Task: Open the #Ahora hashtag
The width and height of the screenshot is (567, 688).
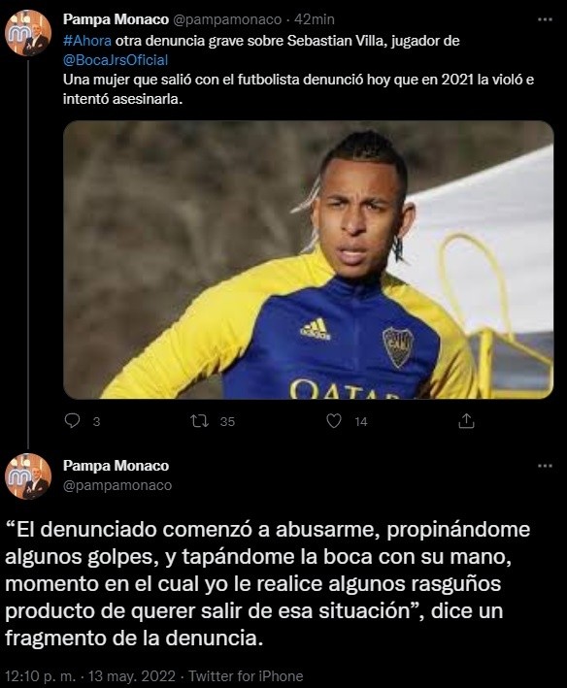Action: pyautogui.click(x=87, y=41)
